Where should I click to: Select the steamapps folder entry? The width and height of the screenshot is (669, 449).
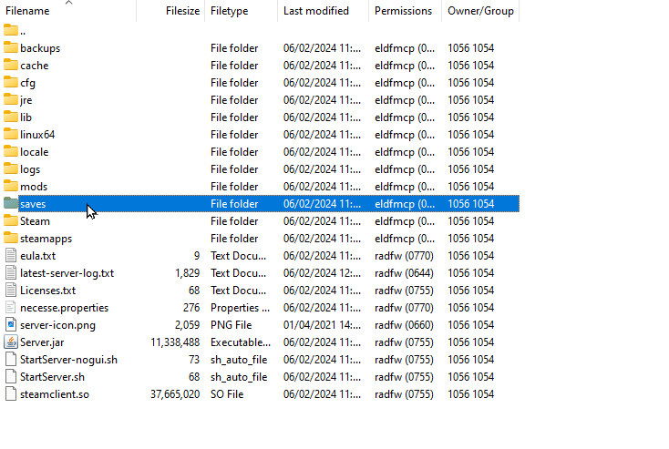click(46, 239)
